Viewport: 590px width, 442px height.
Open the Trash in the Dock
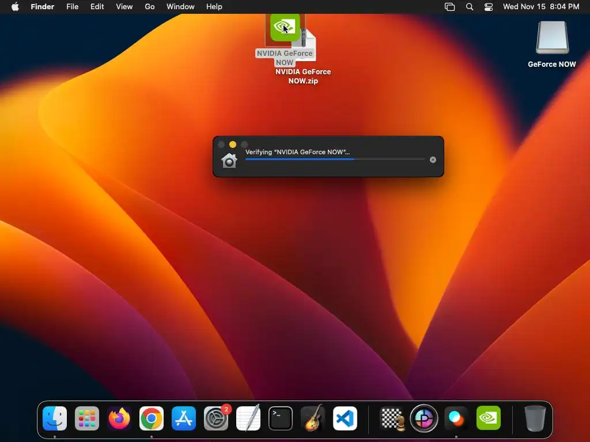[x=535, y=418]
